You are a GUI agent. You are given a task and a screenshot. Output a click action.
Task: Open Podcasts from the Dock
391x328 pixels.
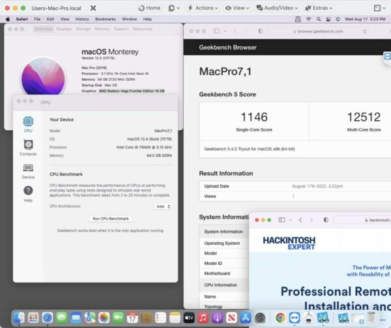coord(218,318)
